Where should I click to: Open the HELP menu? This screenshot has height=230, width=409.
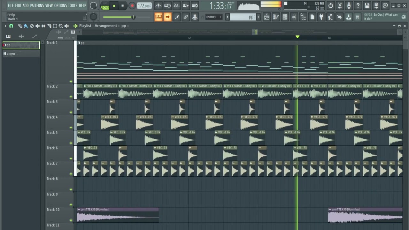[x=82, y=5]
